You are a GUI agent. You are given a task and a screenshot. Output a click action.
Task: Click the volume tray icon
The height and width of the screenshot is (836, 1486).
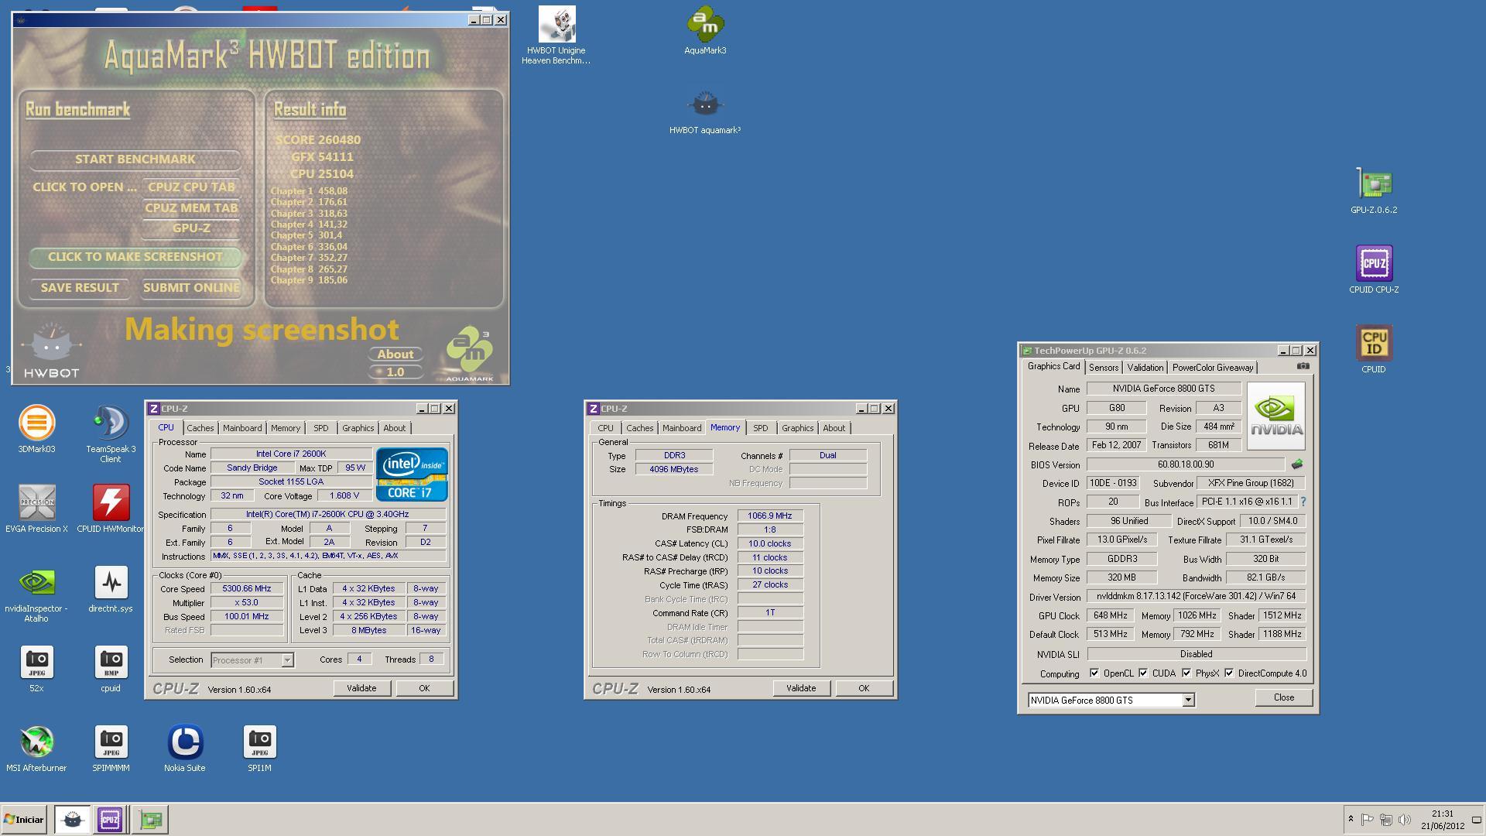click(x=1405, y=820)
